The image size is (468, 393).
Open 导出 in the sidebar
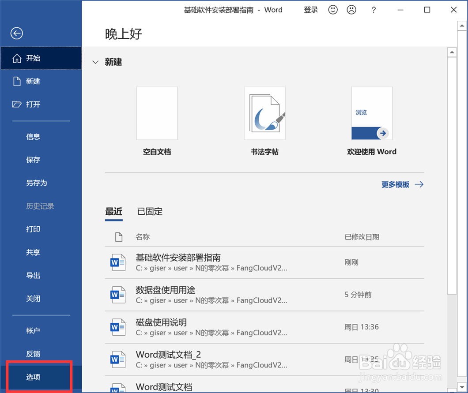pos(41,275)
